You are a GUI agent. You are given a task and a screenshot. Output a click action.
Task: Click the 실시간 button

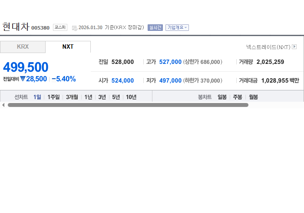(x=155, y=27)
